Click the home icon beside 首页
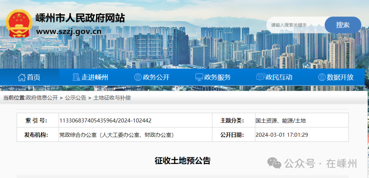Viewport: 369px width, 178px height. click(22, 77)
